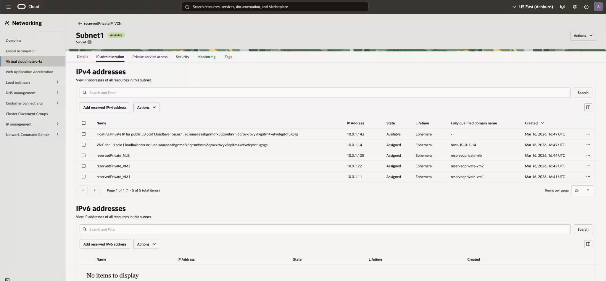Focus IPv6 Search and Filter field
The width and height of the screenshot is (606, 281).
tap(325, 229)
